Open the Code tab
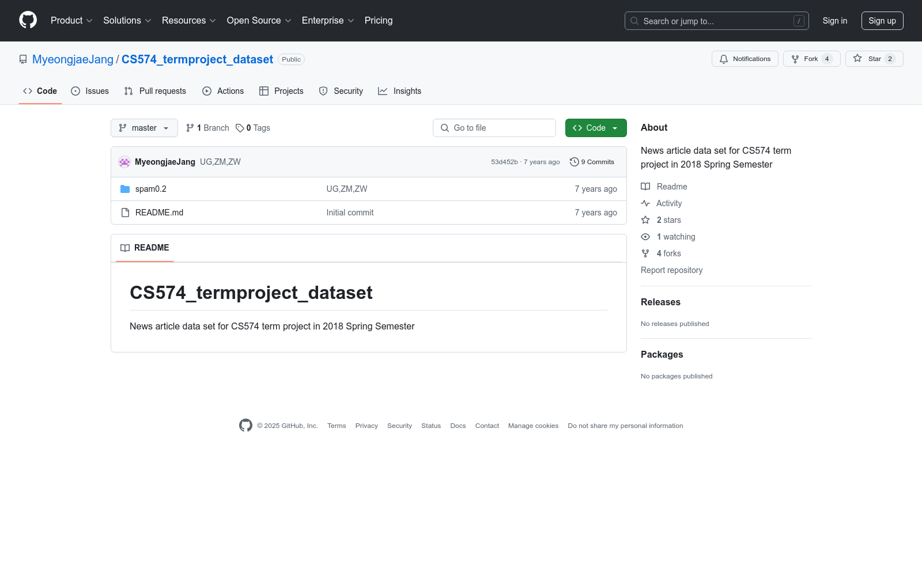Image resolution: width=922 pixels, height=576 pixels. pyautogui.click(x=40, y=91)
